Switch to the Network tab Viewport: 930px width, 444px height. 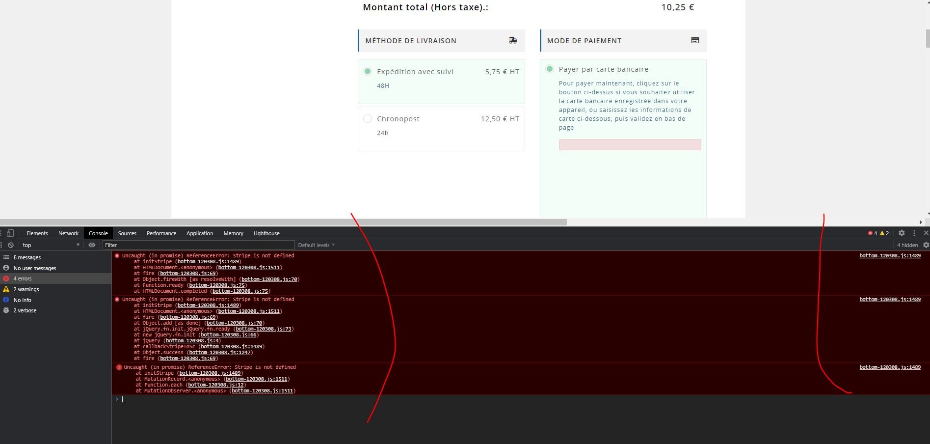[68, 233]
